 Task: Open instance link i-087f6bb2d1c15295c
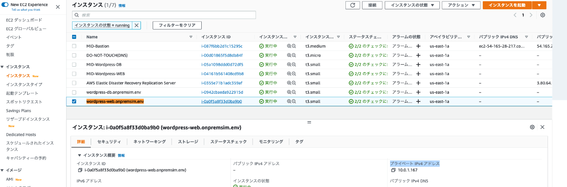222,46
